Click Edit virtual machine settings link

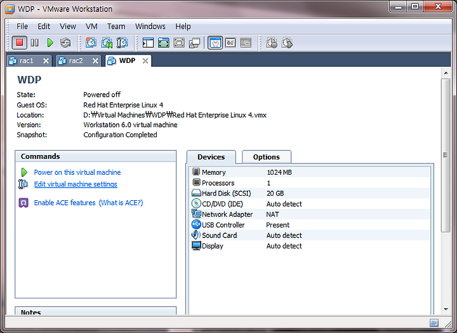point(76,184)
